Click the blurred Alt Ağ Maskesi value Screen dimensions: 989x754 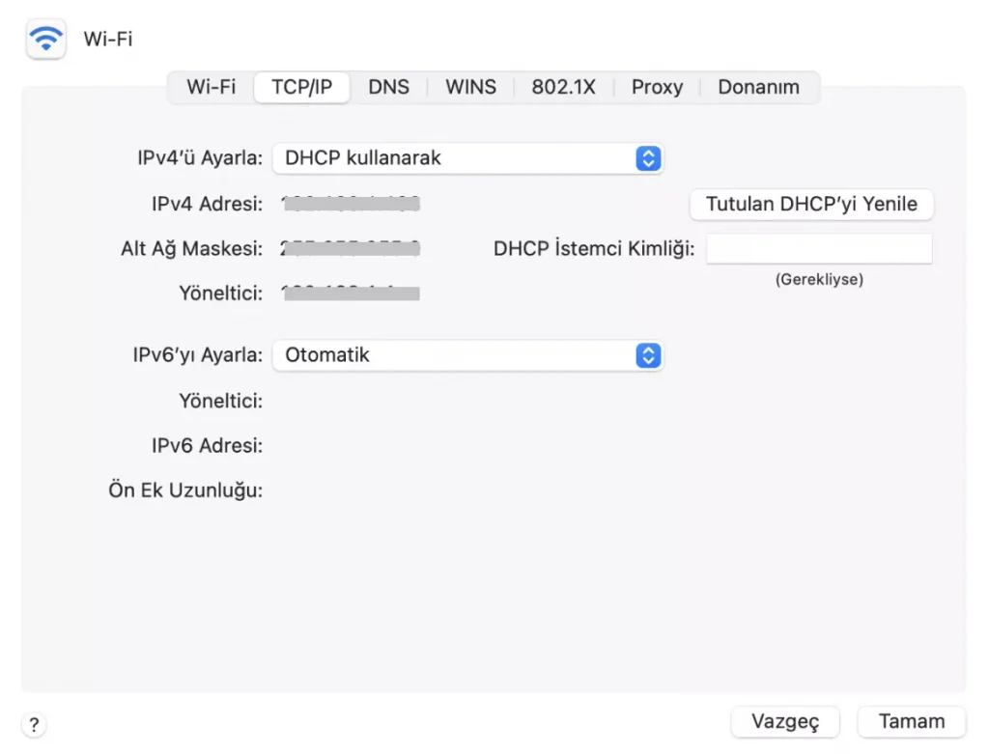(351, 248)
